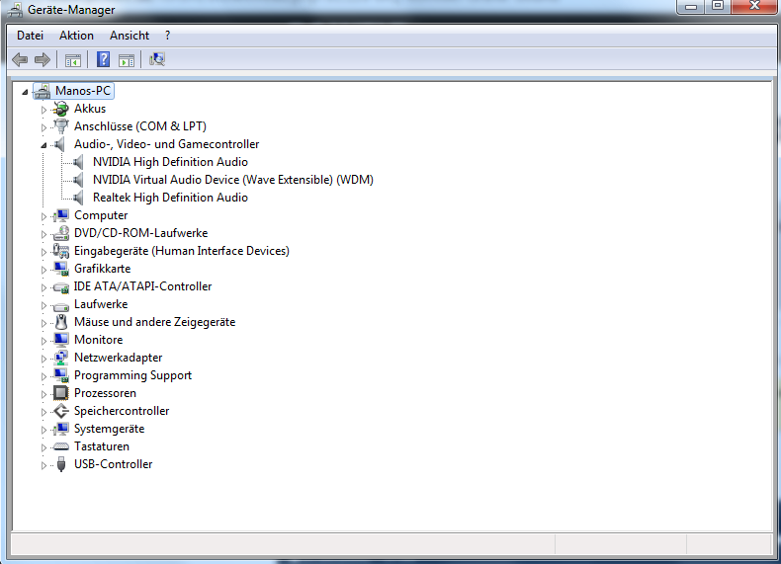Click the DVD/CD-ROM-Laufwerke drive icon

point(60,233)
